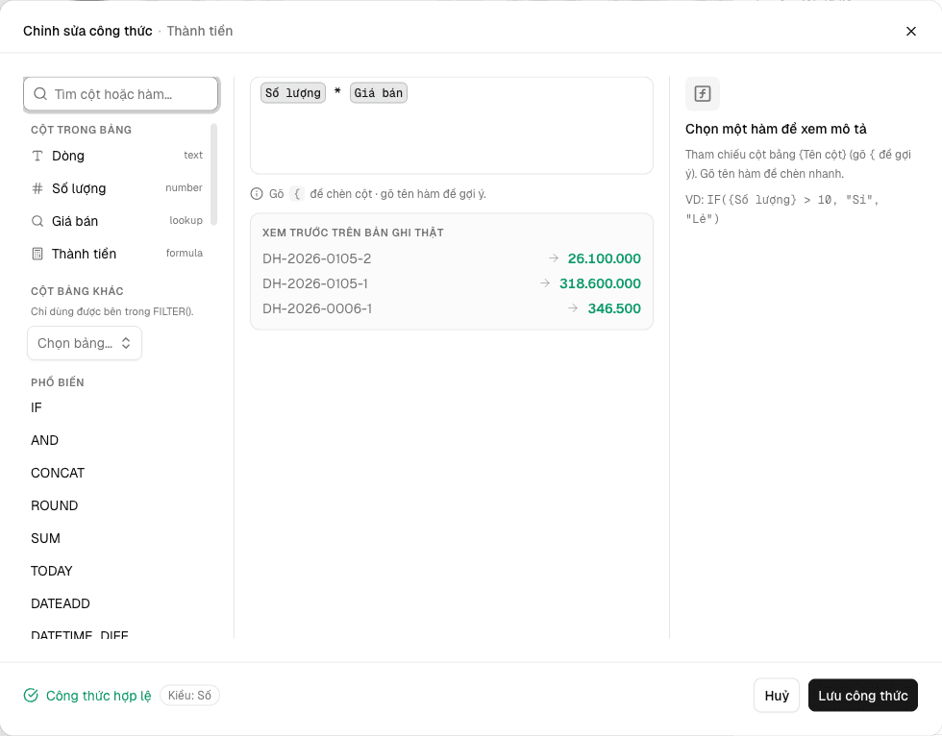
Task: Insert the Thành tiền column from list
Action: click(x=117, y=254)
